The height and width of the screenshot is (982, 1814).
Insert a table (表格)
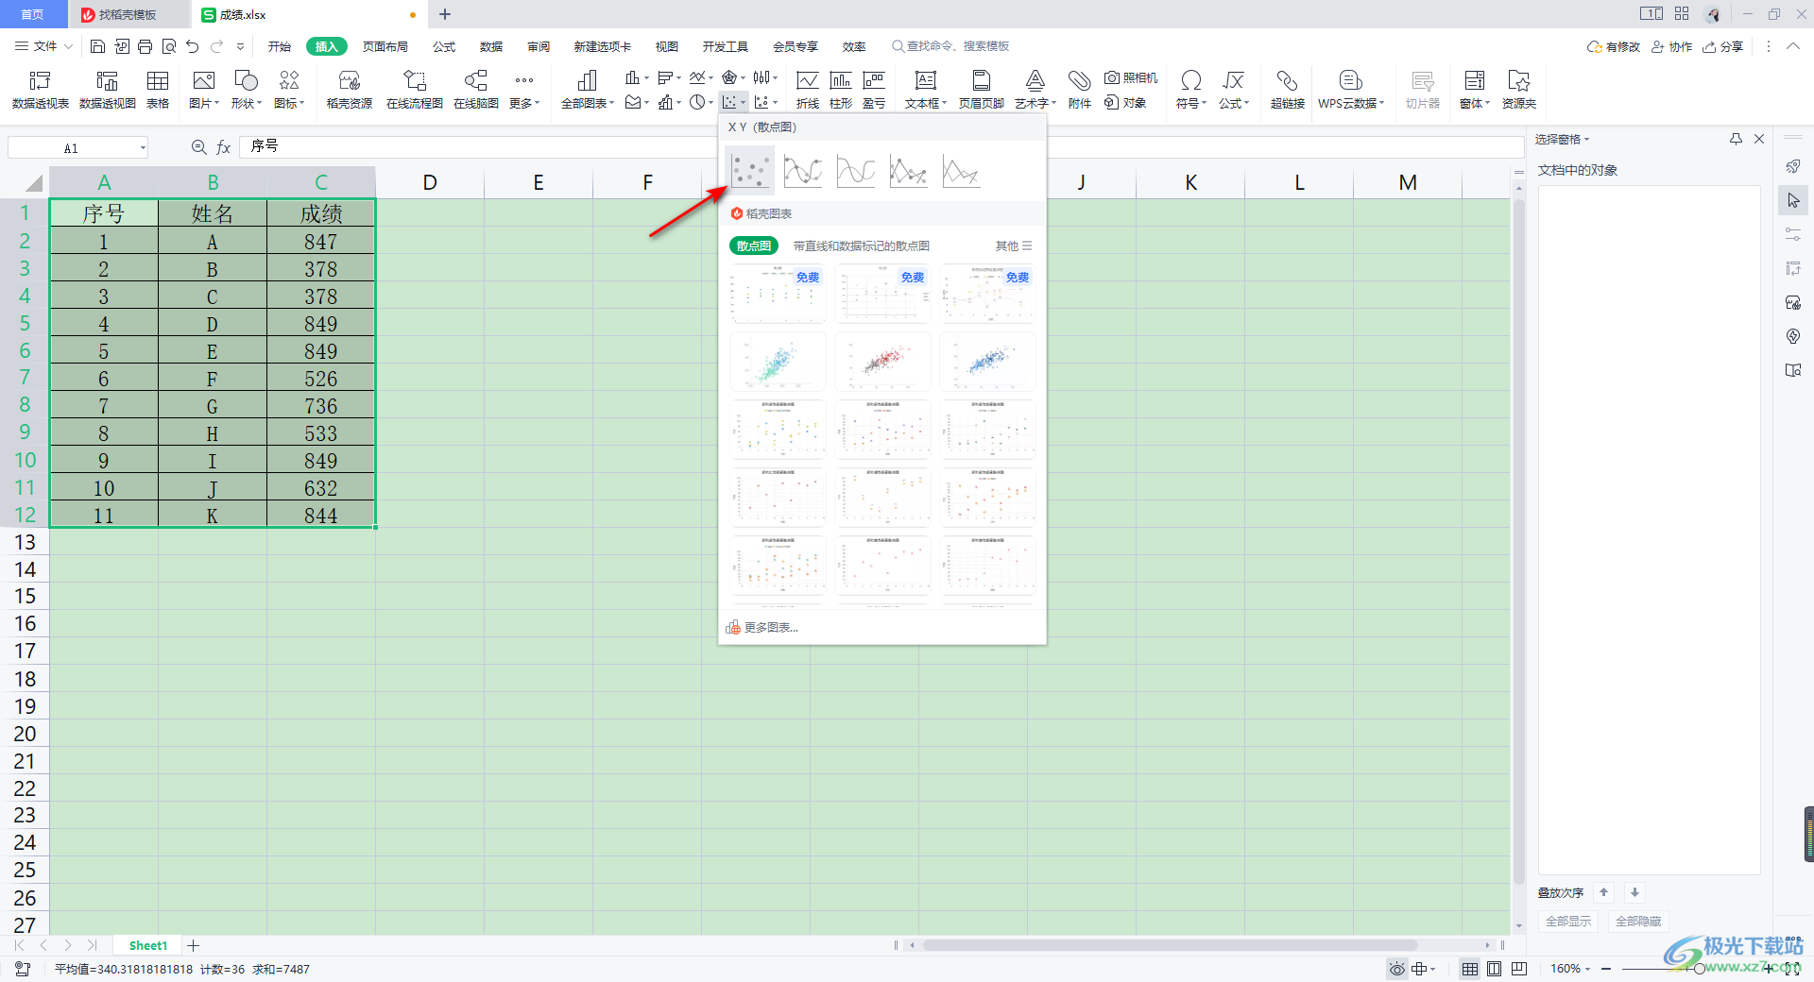click(x=158, y=90)
